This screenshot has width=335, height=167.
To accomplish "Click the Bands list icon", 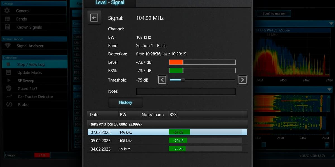I will click(7, 19).
